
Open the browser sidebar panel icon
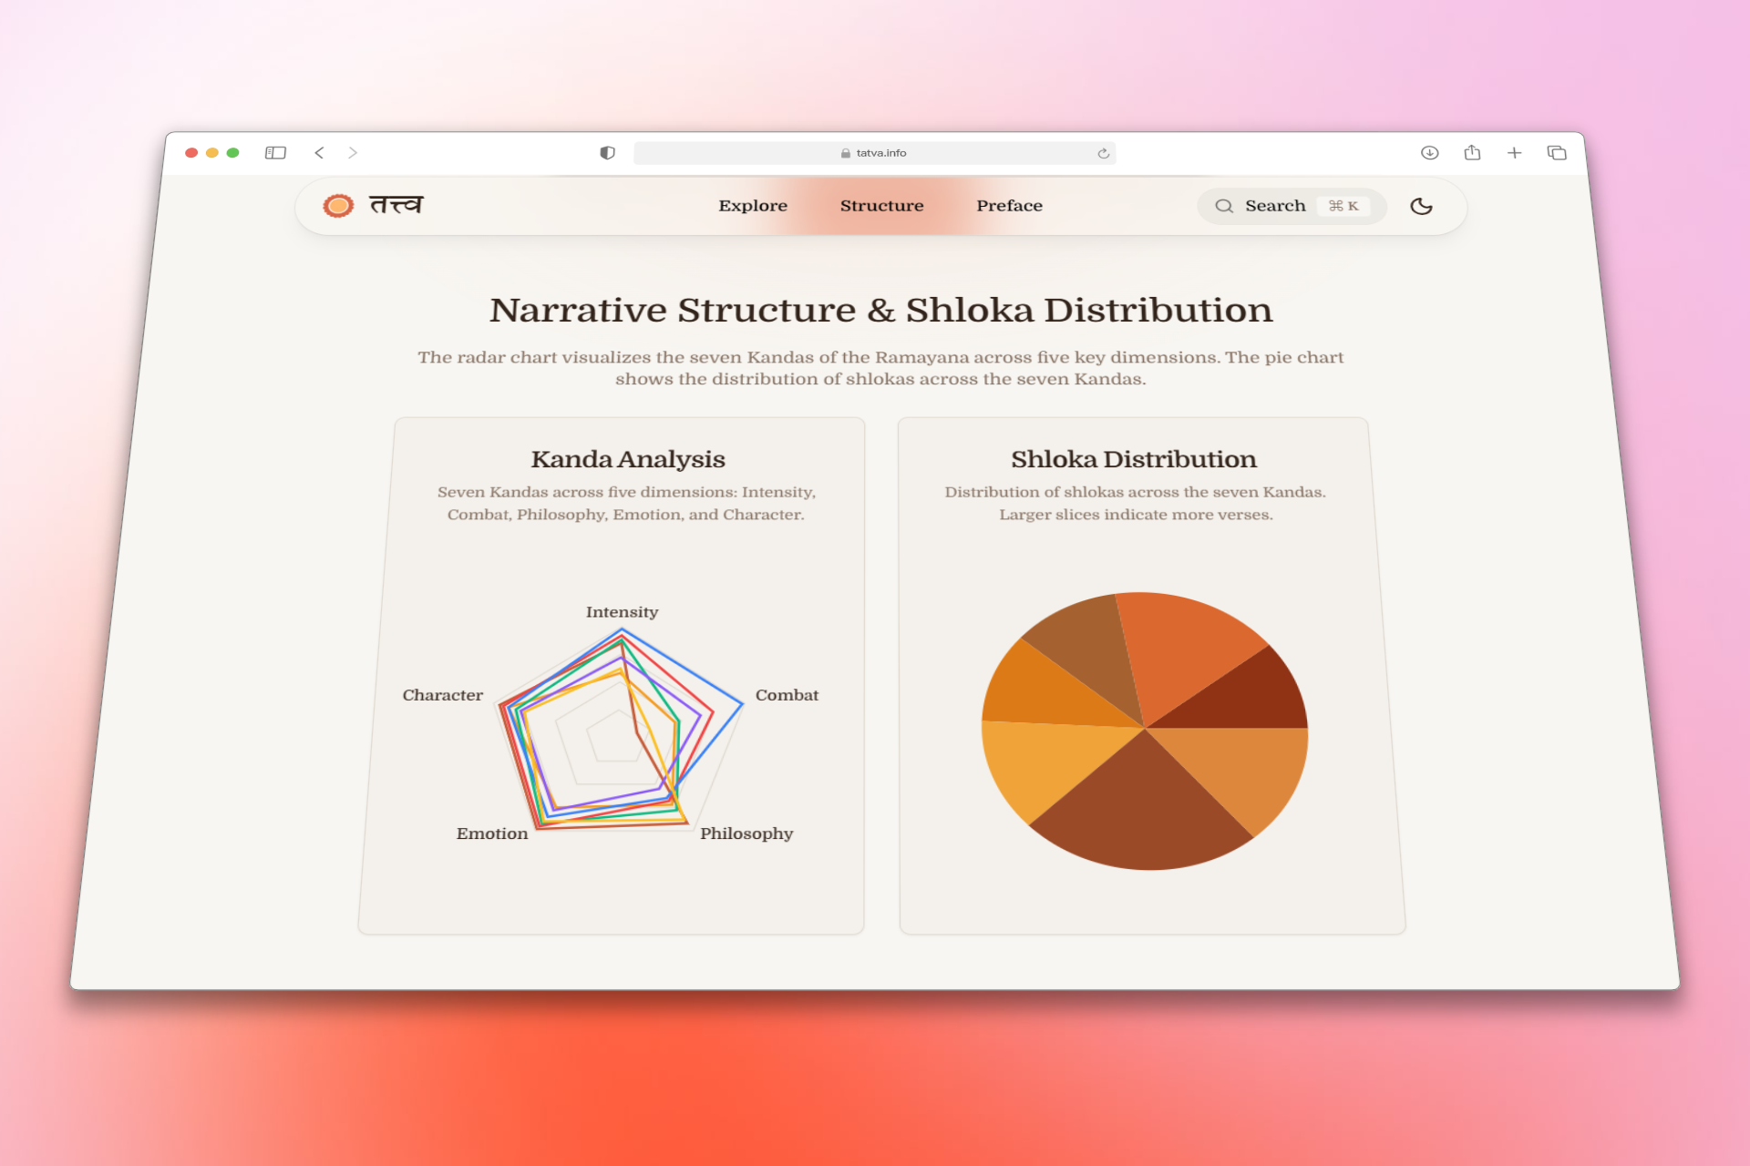pyautogui.click(x=275, y=153)
